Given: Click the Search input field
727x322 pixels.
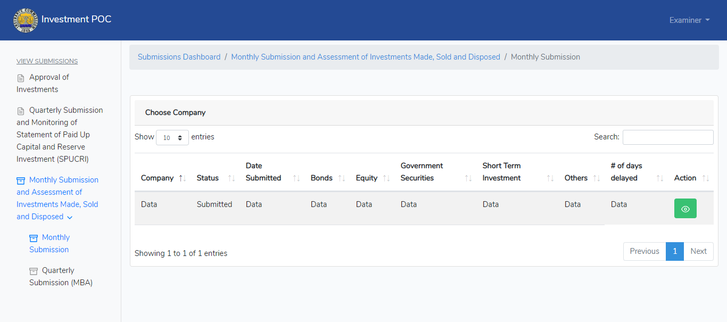Looking at the screenshot, I should click(668, 137).
